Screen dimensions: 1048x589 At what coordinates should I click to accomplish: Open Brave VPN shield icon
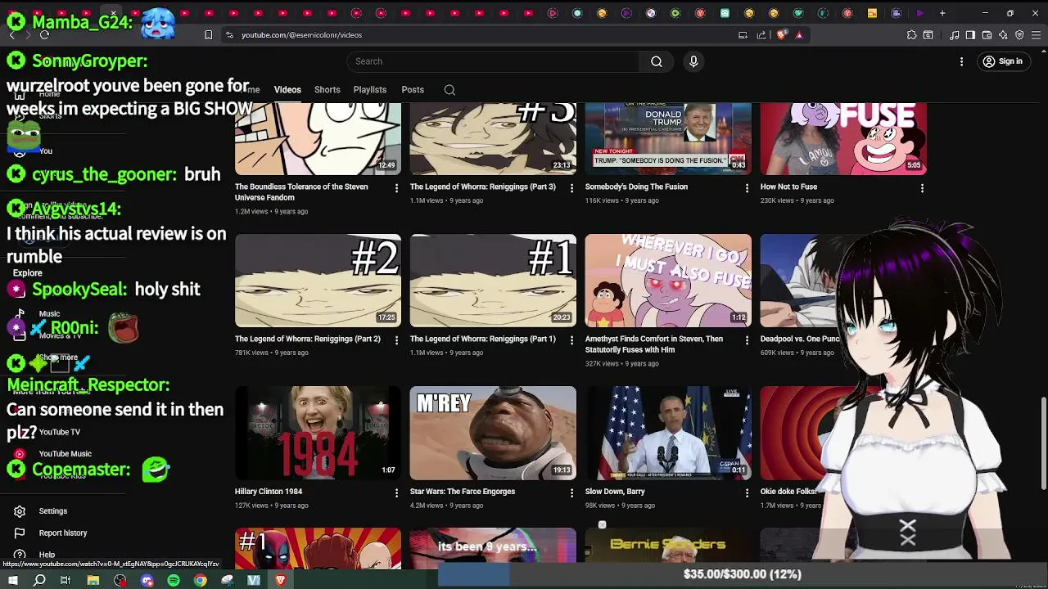coord(1019,35)
